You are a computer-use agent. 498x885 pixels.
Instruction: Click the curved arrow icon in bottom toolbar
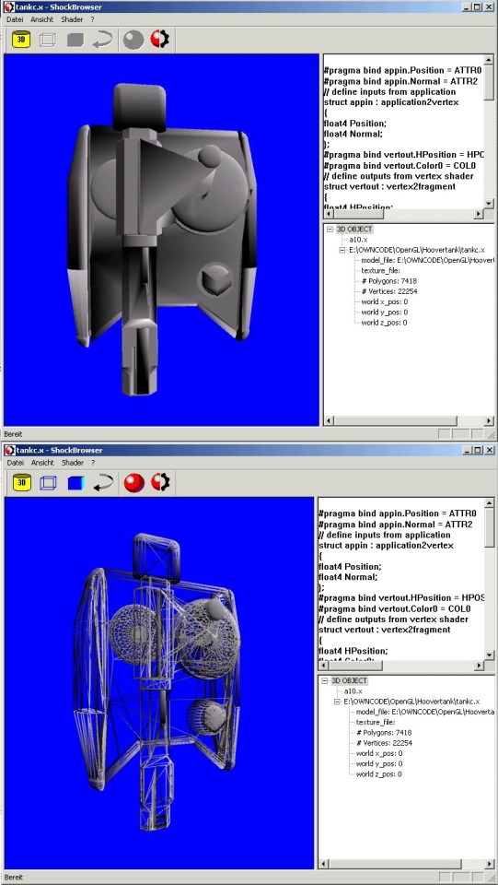[x=102, y=483]
